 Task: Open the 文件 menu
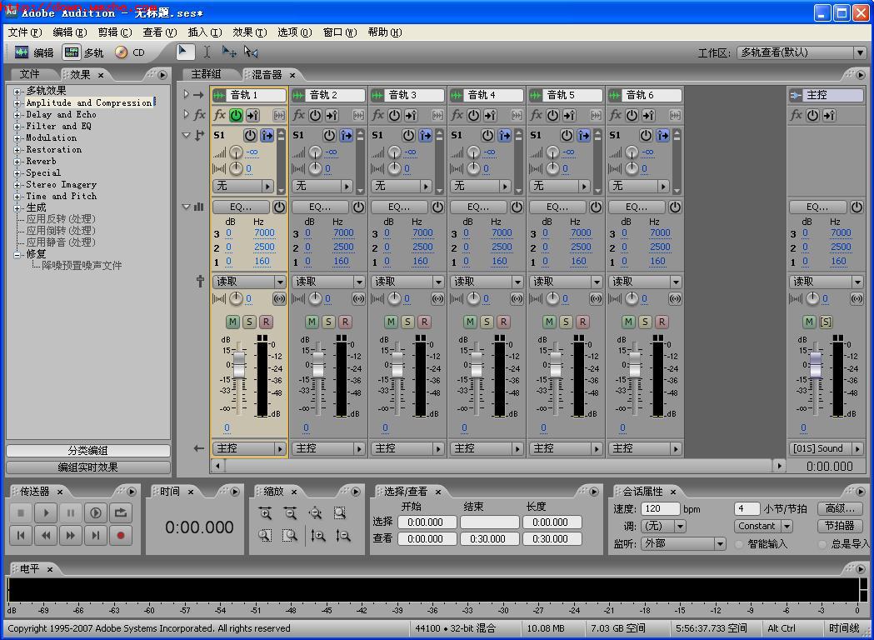tap(25, 32)
